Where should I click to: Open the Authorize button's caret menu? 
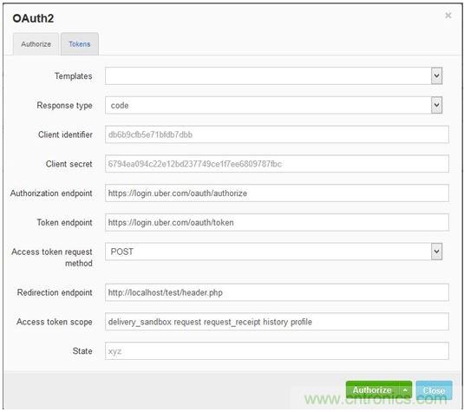point(405,390)
